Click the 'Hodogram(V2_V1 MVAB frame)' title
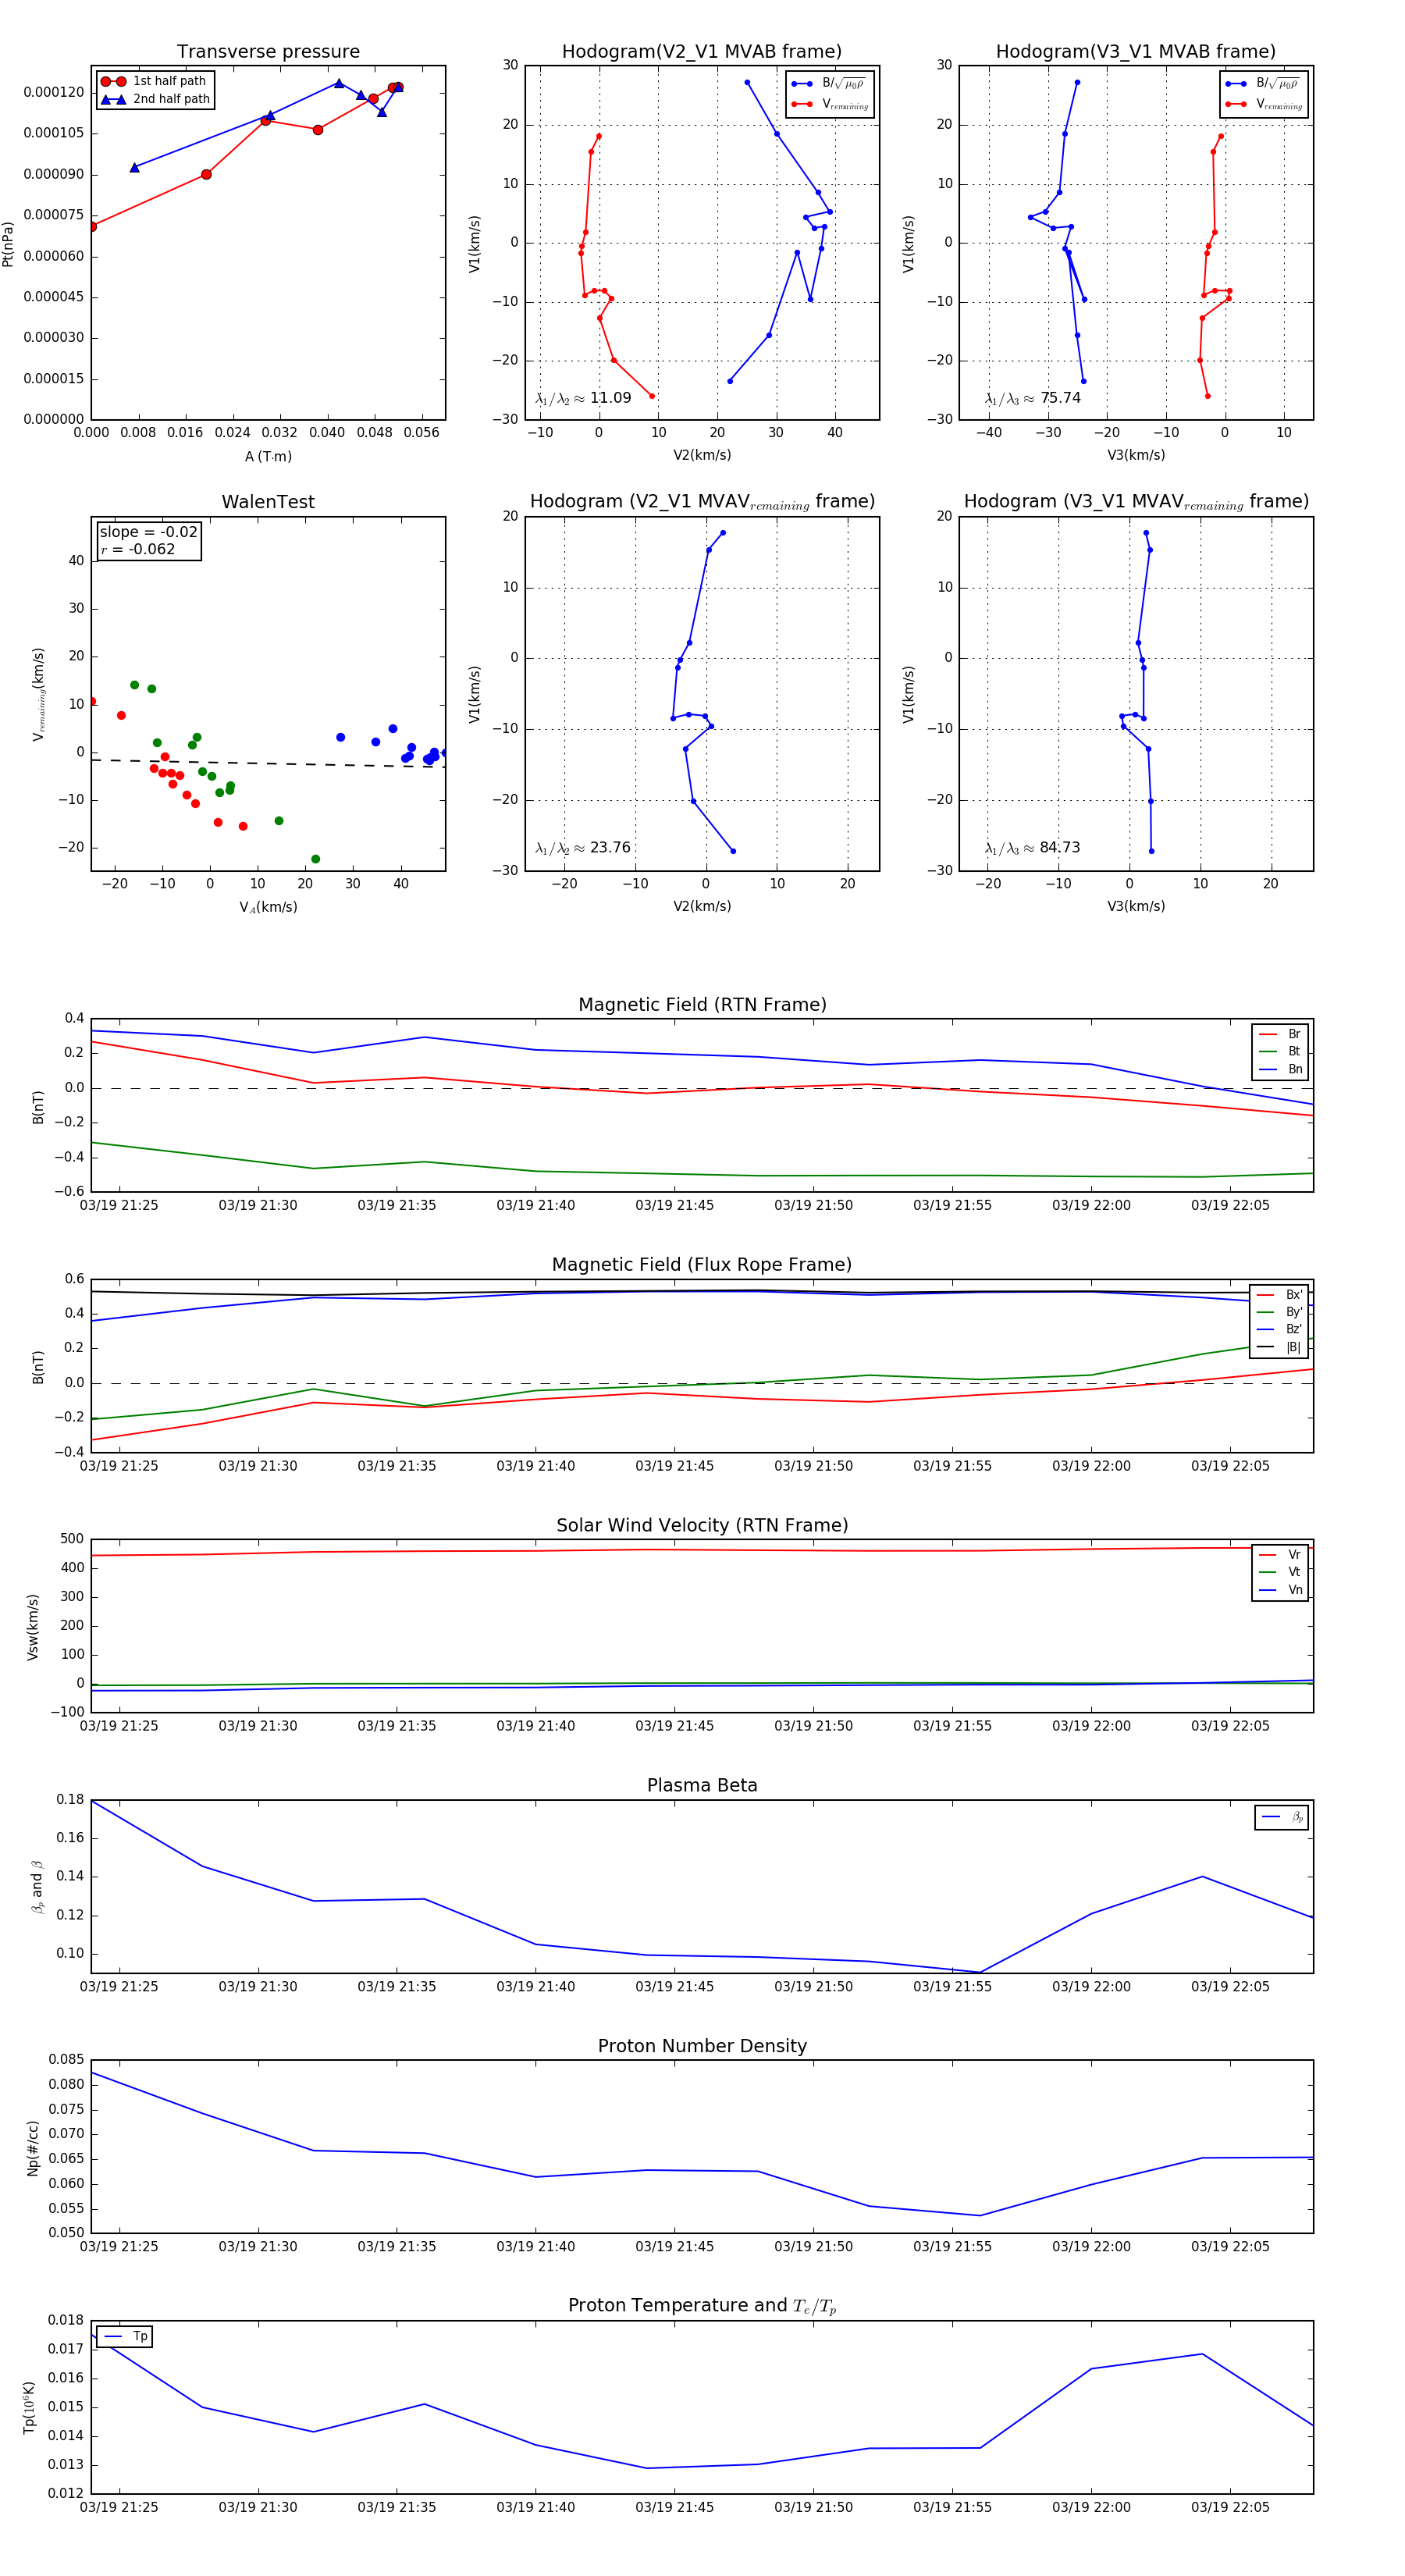The height and width of the screenshot is (2576, 1405). point(702,52)
